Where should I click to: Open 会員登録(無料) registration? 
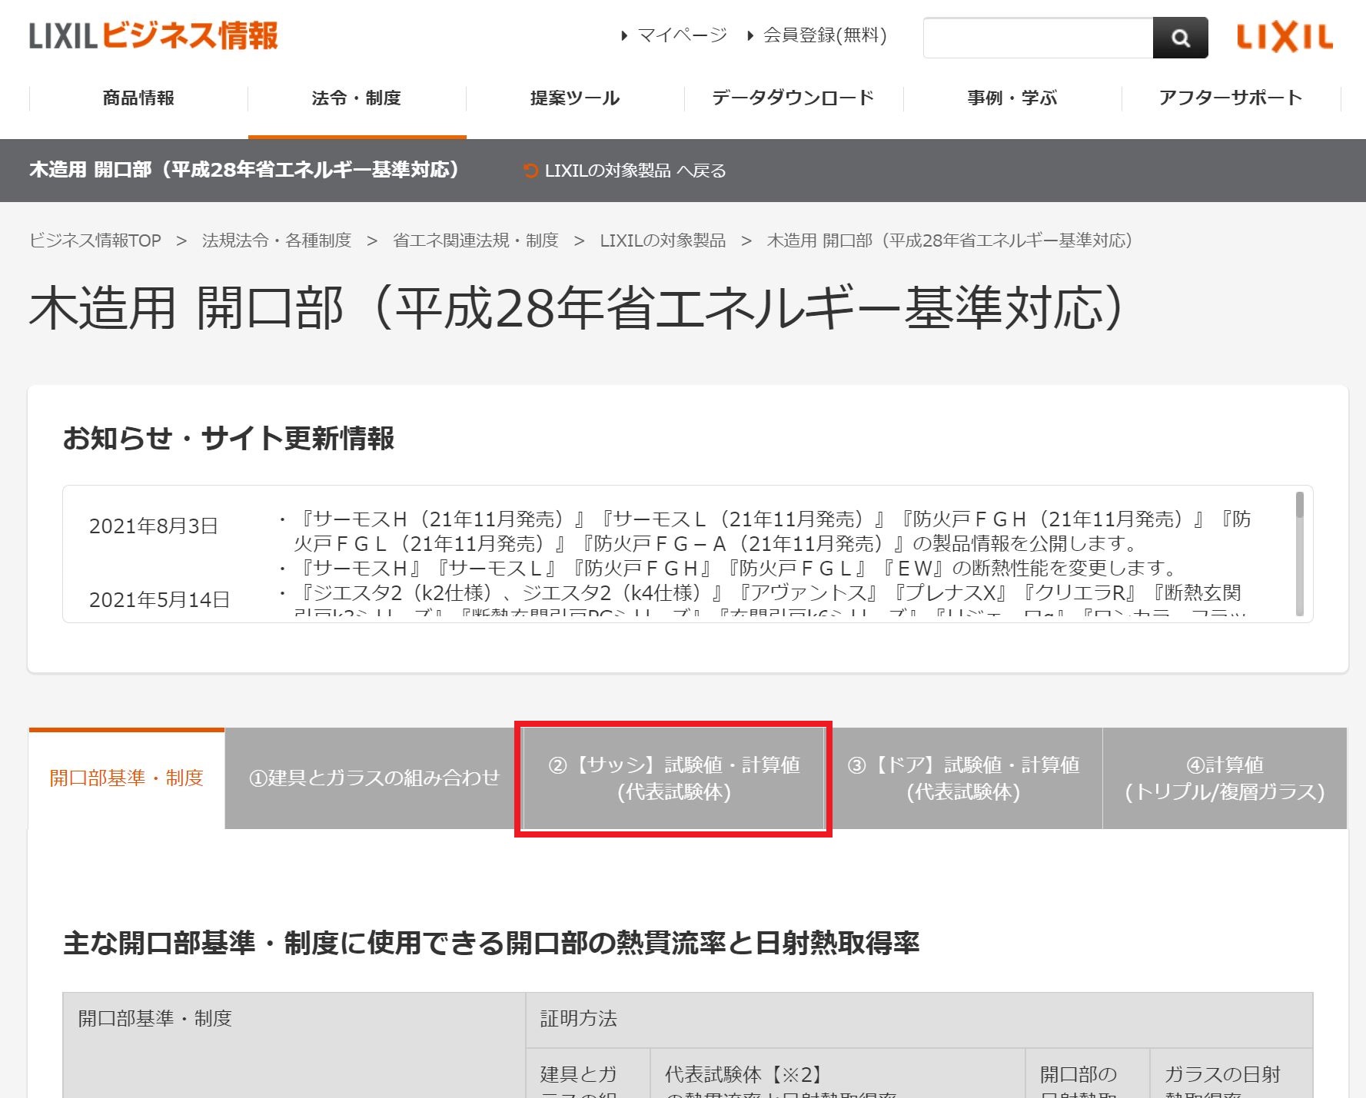point(822,35)
